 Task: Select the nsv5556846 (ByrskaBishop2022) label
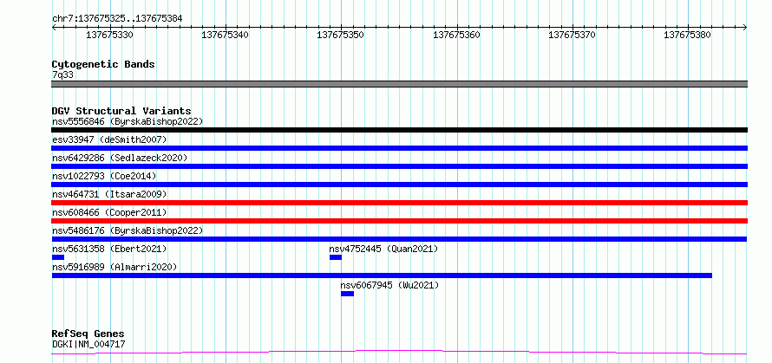(128, 121)
